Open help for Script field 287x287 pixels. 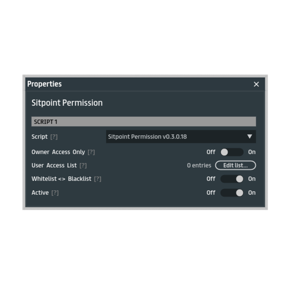tap(54, 137)
